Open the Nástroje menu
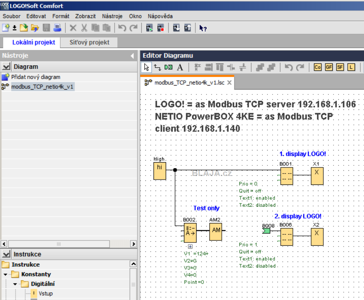The width and height of the screenshot is (364, 300). pyautogui.click(x=112, y=16)
